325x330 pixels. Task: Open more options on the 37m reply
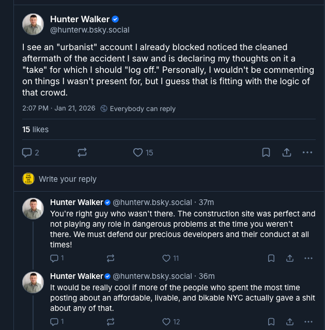(x=308, y=258)
